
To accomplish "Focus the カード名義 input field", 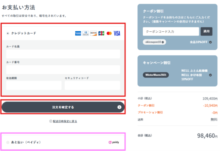I will 63,54.
